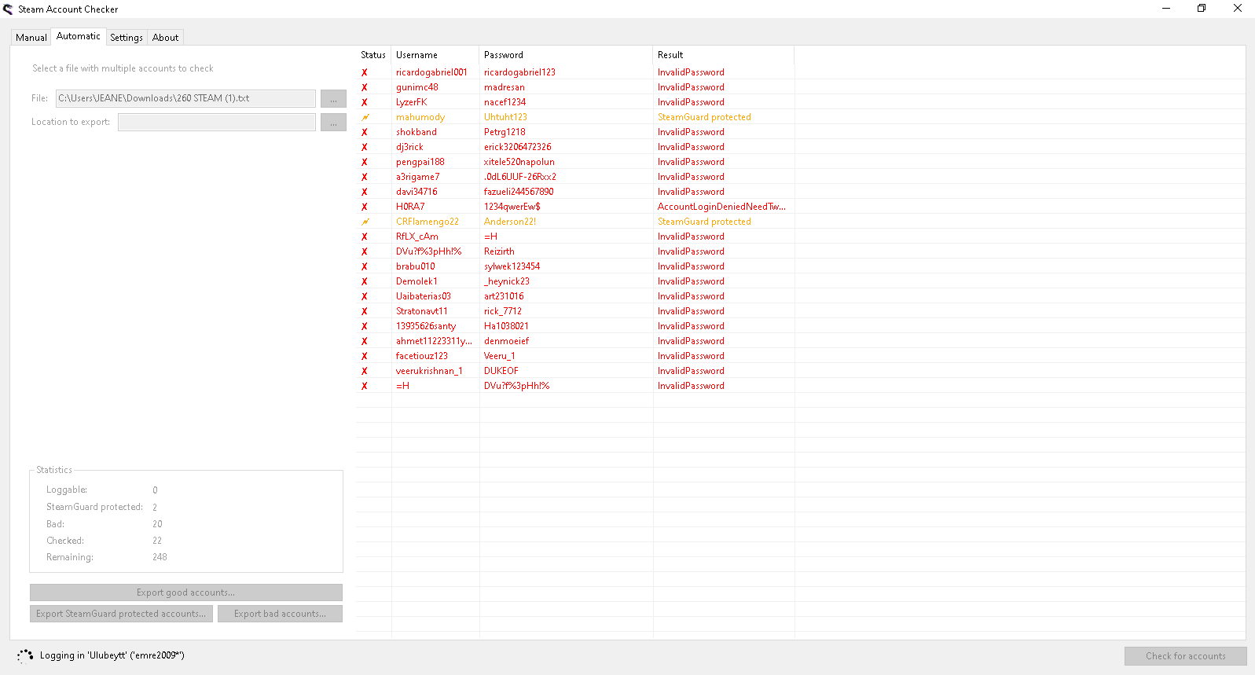Sort by the Status column header
The width and height of the screenshot is (1255, 675).
[x=373, y=55]
